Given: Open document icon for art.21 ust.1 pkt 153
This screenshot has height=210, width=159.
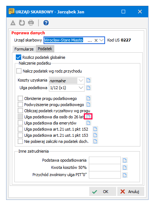Looking at the screenshot, I should (x=95, y=135).
